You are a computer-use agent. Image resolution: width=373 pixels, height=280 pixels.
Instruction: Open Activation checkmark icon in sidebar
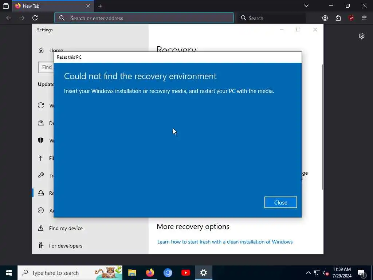pos(41,210)
